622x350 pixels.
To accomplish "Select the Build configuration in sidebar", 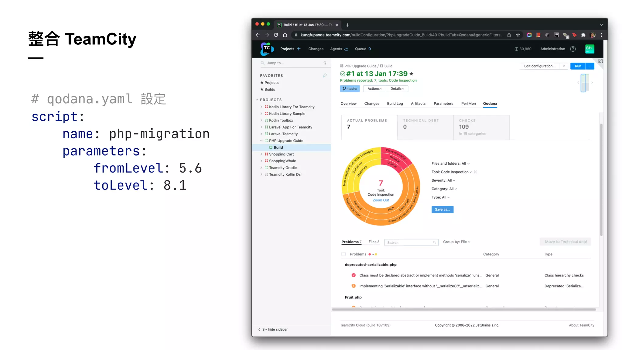I will point(292,147).
